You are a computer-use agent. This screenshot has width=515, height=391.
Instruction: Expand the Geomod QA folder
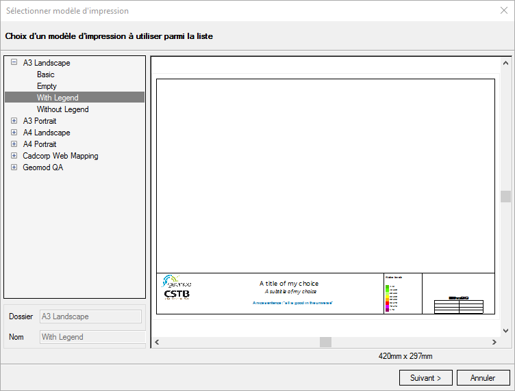click(x=14, y=167)
